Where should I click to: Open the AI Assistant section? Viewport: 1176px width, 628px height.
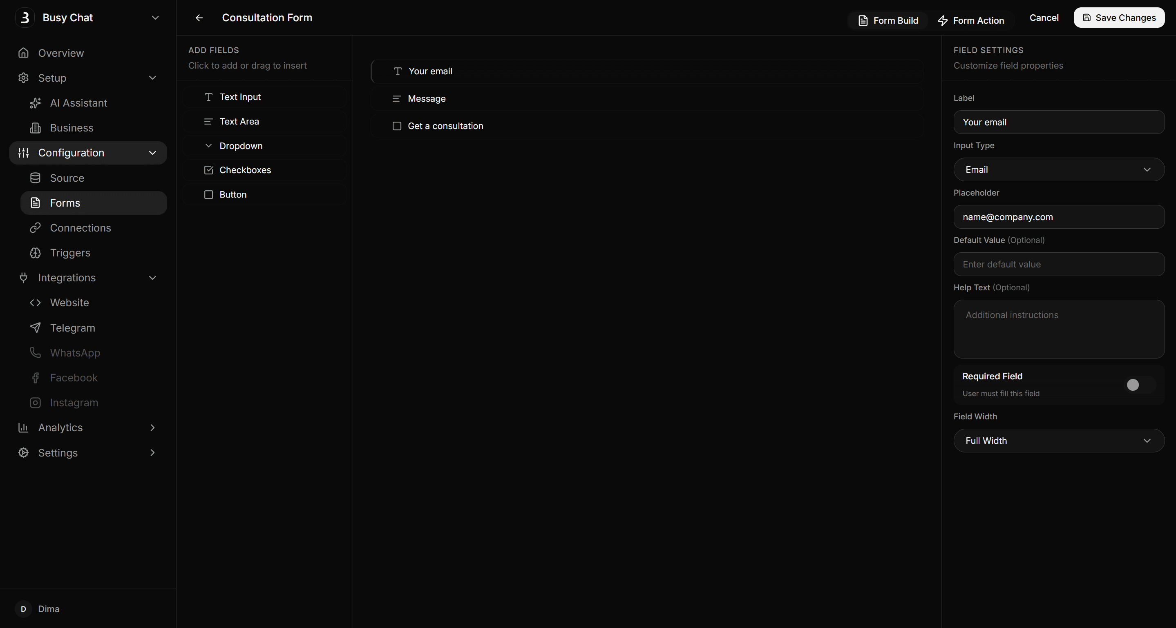pyautogui.click(x=78, y=102)
